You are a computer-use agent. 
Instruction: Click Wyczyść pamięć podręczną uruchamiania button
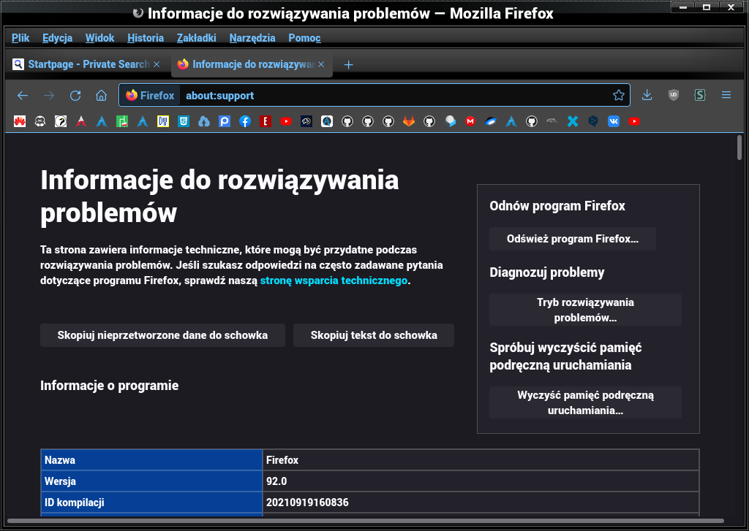pos(585,402)
